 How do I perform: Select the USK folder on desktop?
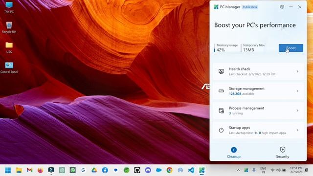[9, 47]
